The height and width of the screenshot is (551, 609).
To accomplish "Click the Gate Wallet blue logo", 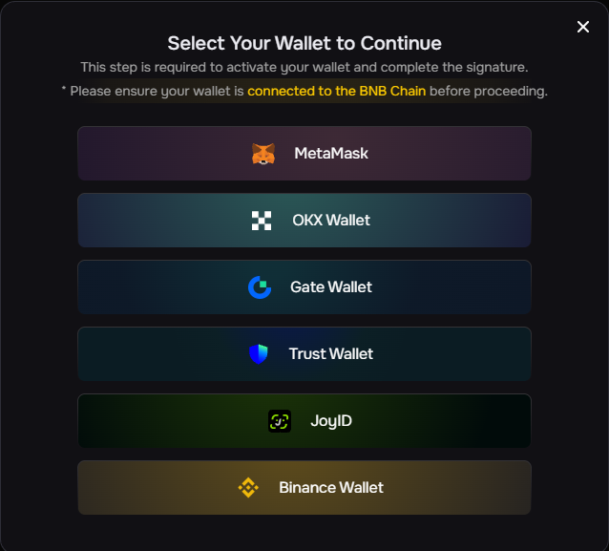I will click(260, 287).
